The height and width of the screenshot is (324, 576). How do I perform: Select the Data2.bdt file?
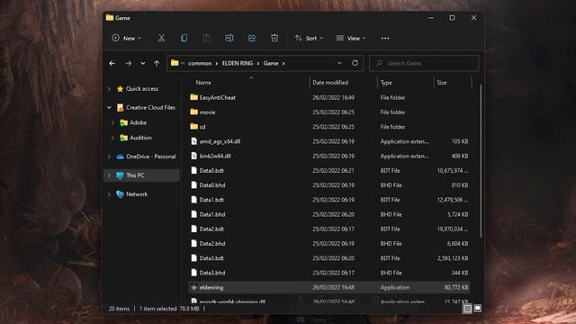tap(211, 229)
